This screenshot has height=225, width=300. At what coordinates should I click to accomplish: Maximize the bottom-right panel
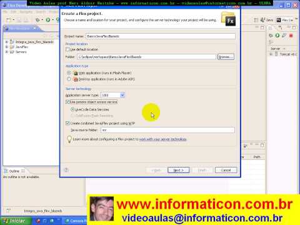tap(262, 145)
